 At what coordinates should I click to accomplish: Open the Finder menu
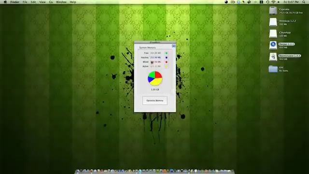click(15, 2)
